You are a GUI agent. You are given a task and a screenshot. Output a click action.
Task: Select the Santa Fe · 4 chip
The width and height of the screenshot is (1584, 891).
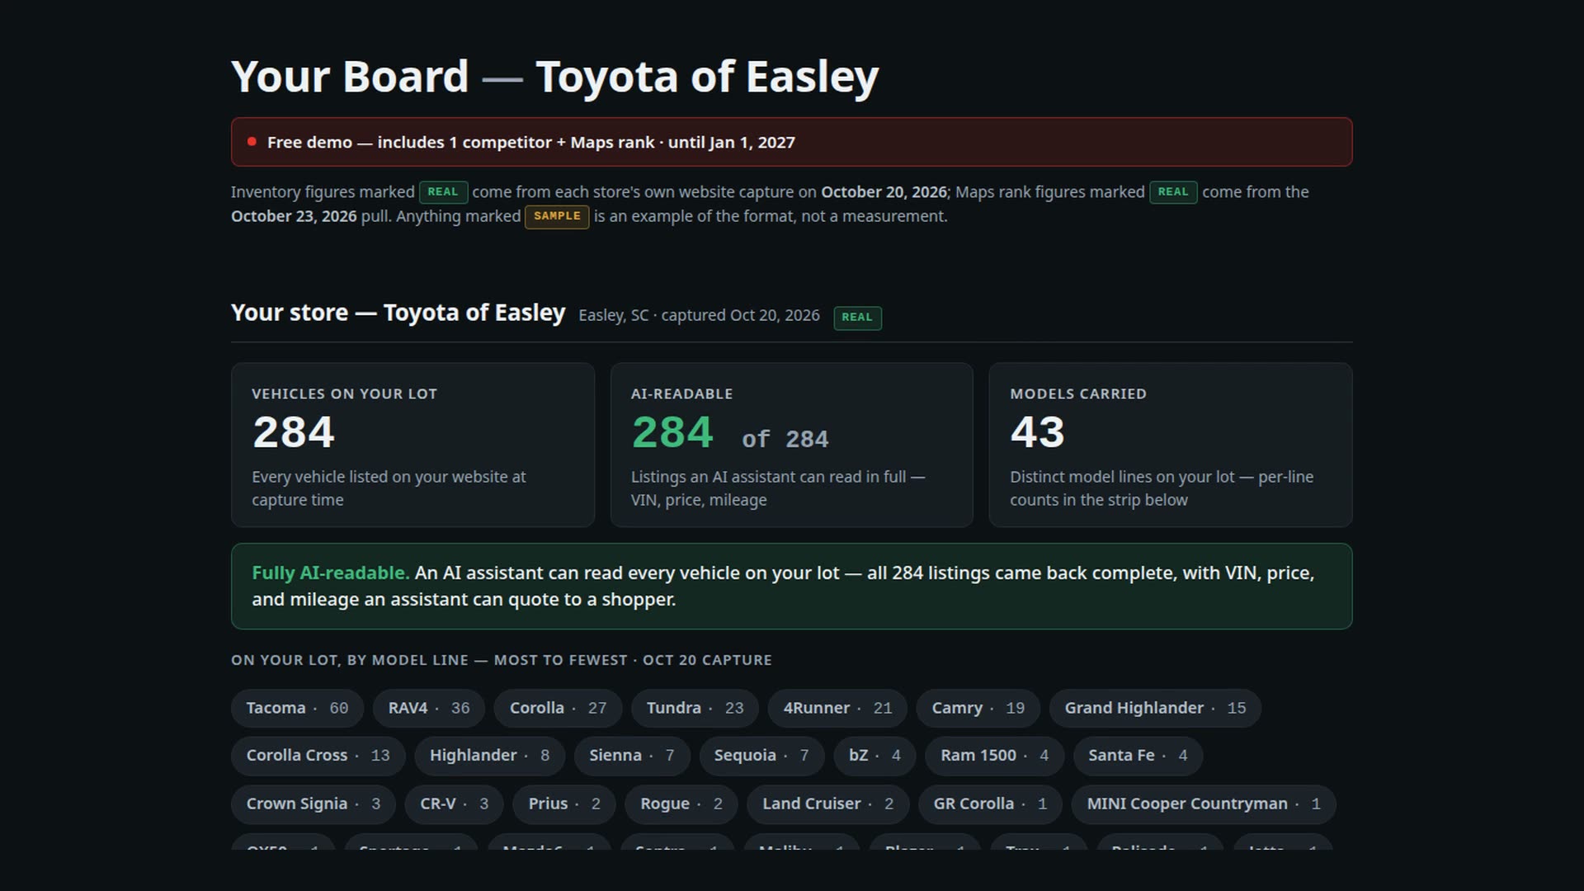[x=1138, y=756]
